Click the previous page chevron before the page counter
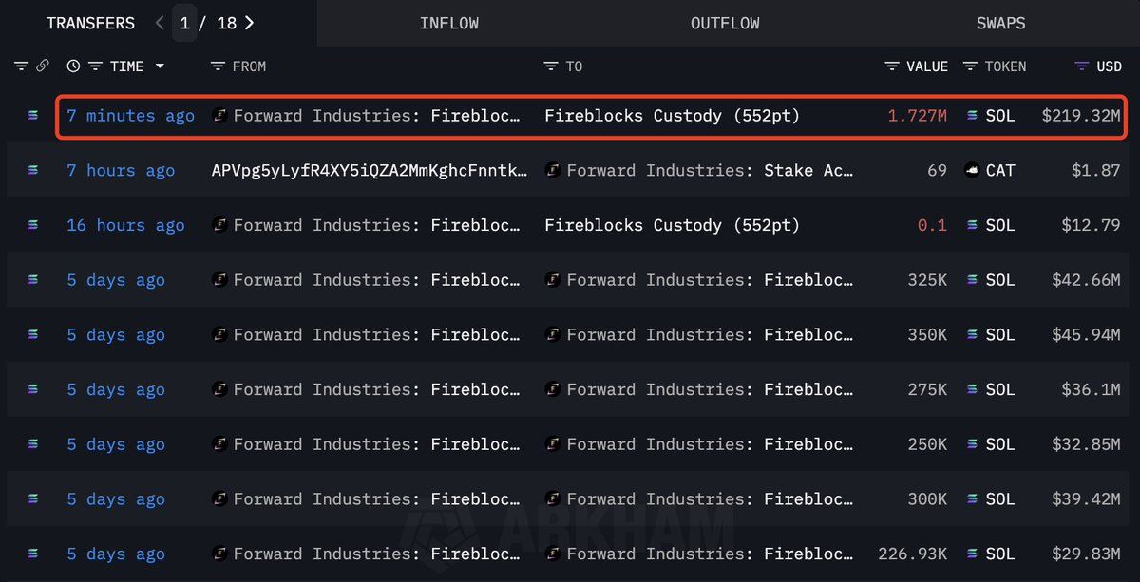The image size is (1140, 582). [160, 23]
